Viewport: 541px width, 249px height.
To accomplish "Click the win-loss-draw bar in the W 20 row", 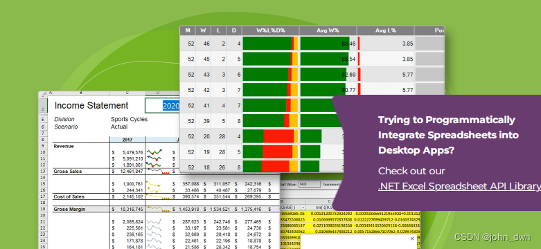I will [270, 136].
